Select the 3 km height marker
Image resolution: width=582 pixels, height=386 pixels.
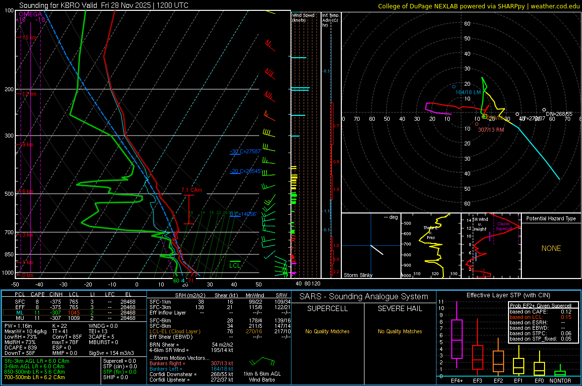28,235
